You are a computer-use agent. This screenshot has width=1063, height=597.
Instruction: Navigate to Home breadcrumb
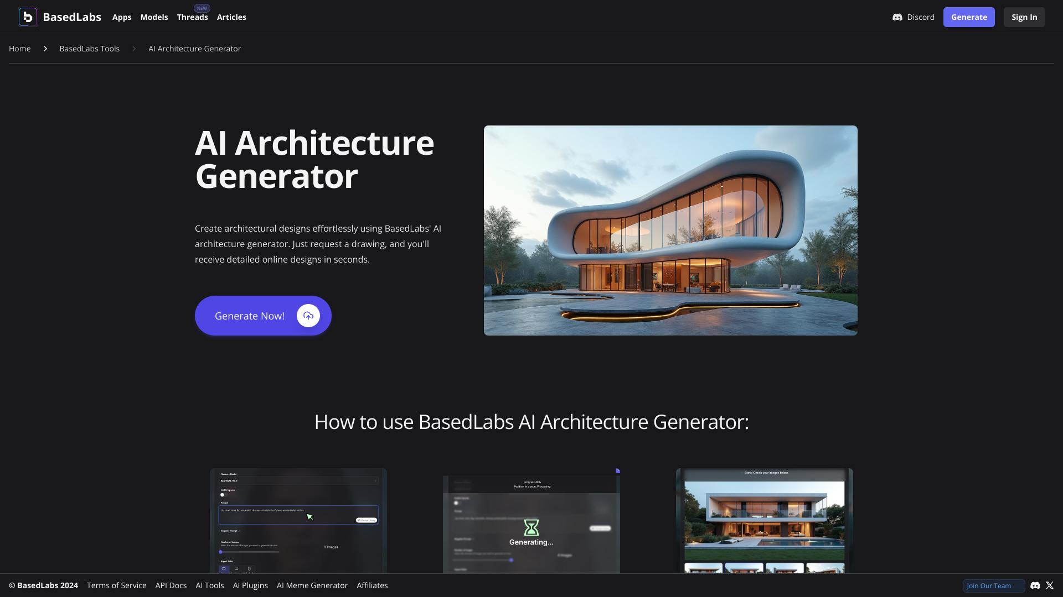click(x=20, y=49)
